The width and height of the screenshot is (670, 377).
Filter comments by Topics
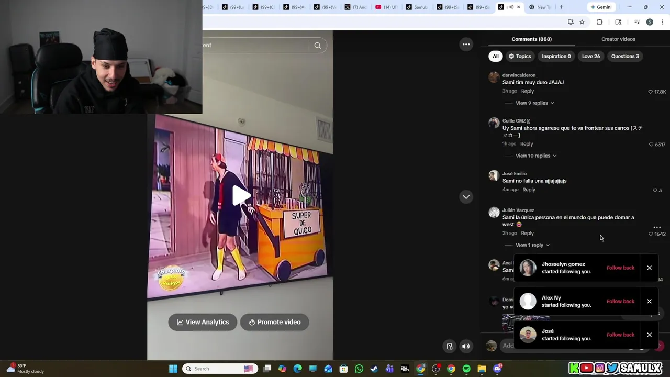[519, 56]
